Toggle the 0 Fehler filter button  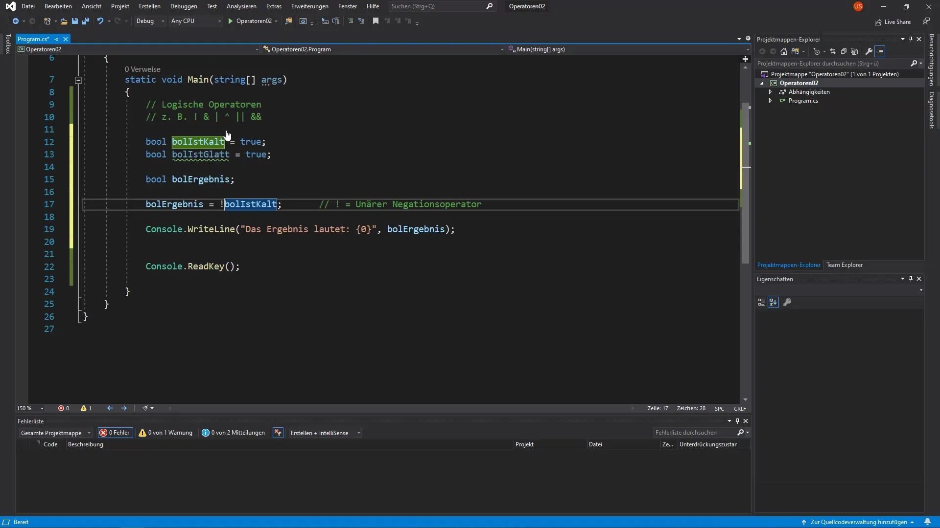coord(115,433)
